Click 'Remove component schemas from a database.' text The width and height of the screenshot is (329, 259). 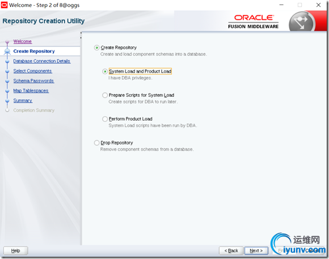(147, 149)
